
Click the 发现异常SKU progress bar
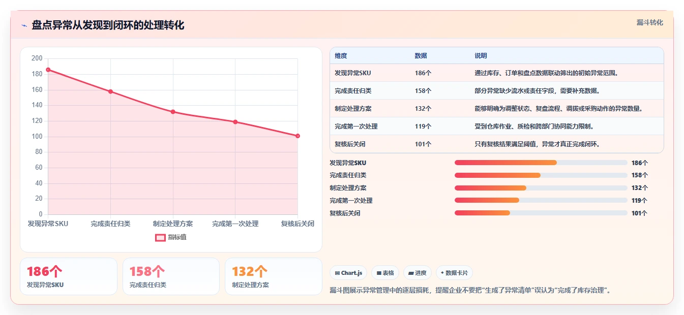pyautogui.click(x=541, y=163)
